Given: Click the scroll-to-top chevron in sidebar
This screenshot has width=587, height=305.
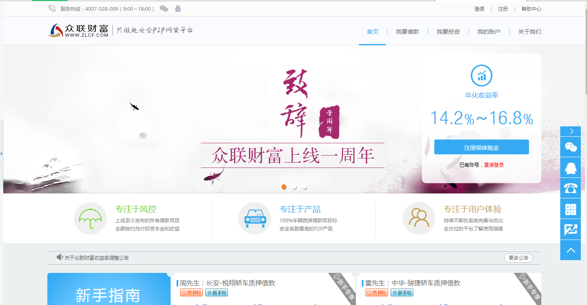Looking at the screenshot, I should [x=571, y=250].
